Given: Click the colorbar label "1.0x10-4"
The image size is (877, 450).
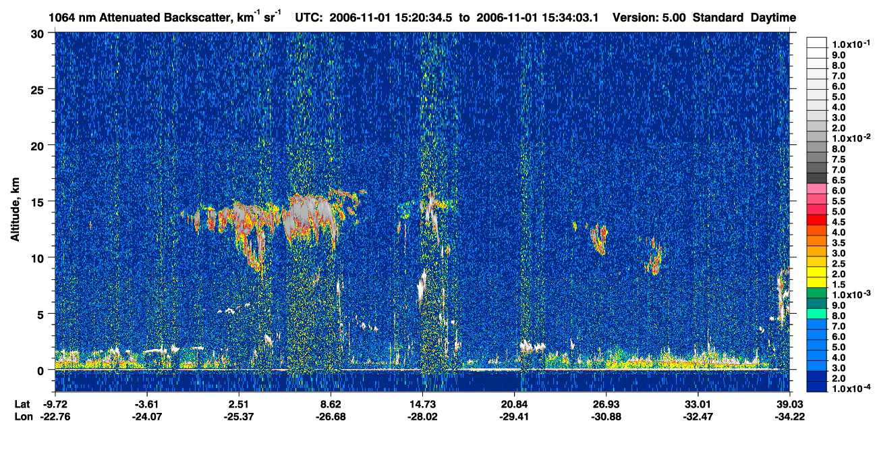Looking at the screenshot, I should tap(851, 389).
